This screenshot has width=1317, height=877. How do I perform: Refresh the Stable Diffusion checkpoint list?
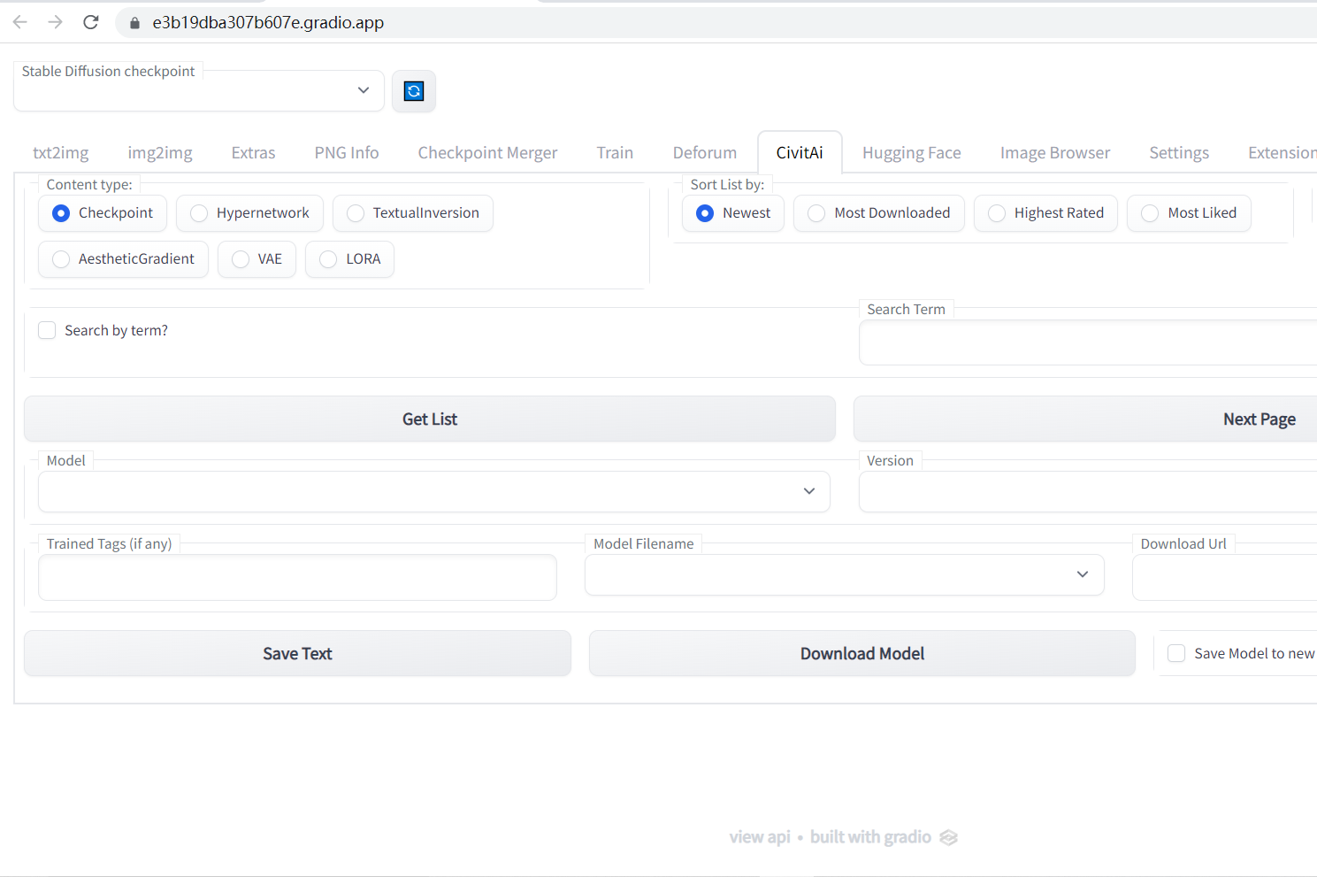414,91
